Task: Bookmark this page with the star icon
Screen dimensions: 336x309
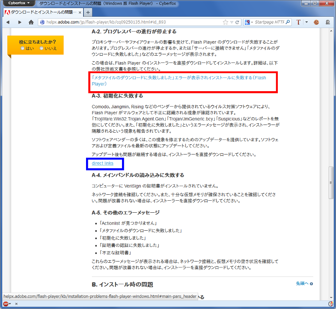Action: click(226, 22)
